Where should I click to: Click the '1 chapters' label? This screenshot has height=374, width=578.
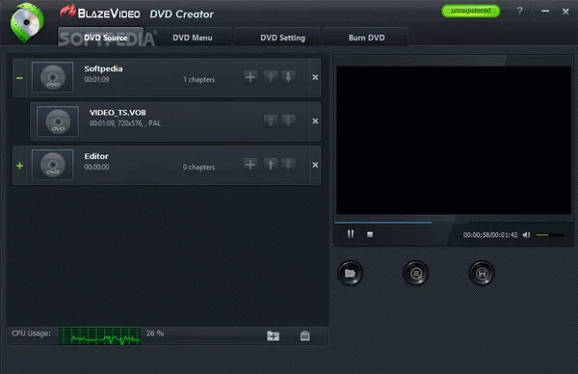click(x=199, y=79)
